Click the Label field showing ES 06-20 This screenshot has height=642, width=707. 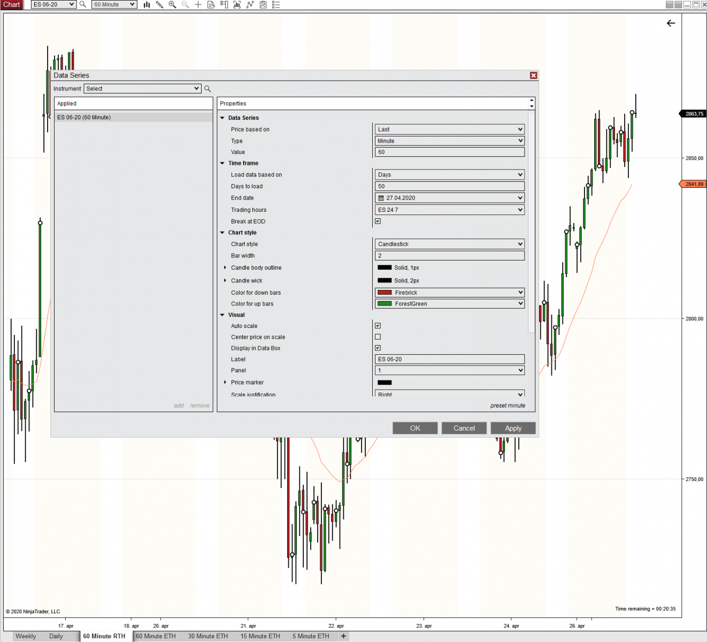450,359
